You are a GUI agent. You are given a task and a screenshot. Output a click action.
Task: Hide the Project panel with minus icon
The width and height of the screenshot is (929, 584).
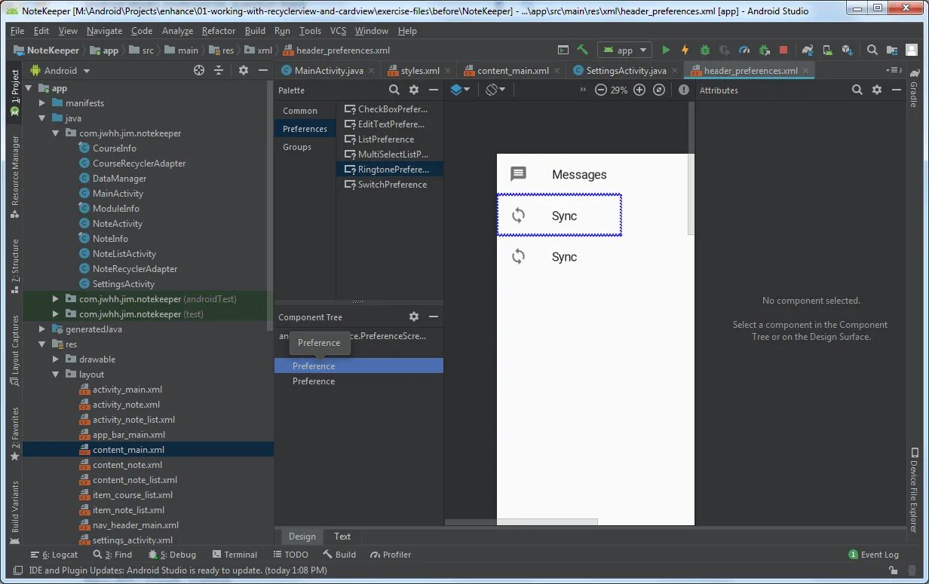tap(263, 70)
